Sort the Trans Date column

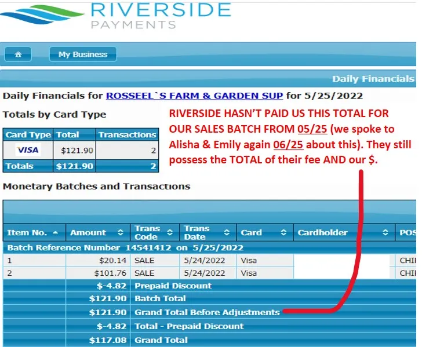coord(227,232)
